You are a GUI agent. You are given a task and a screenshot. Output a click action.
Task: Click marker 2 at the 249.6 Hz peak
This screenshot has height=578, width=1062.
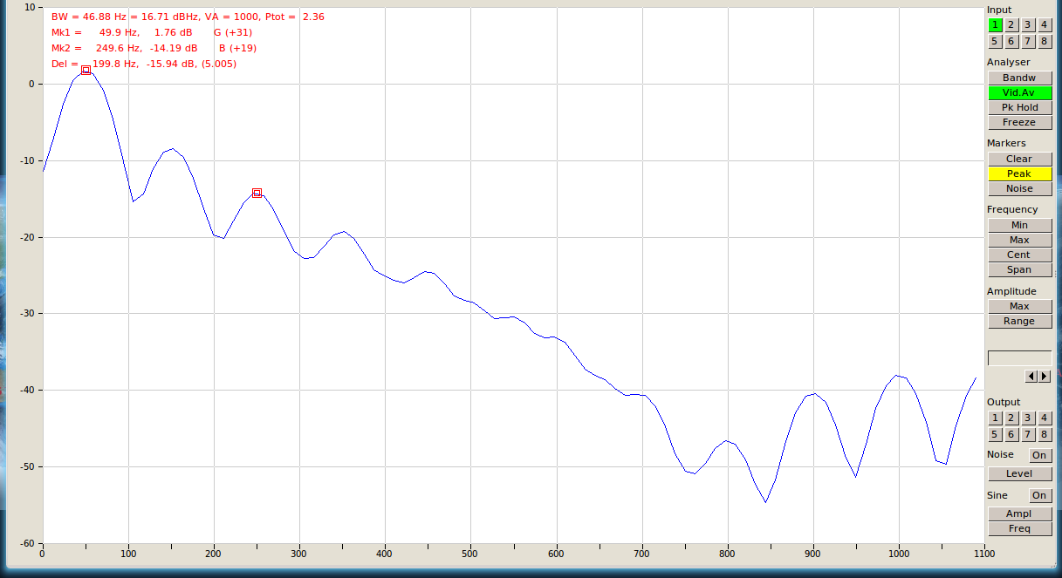(x=257, y=193)
